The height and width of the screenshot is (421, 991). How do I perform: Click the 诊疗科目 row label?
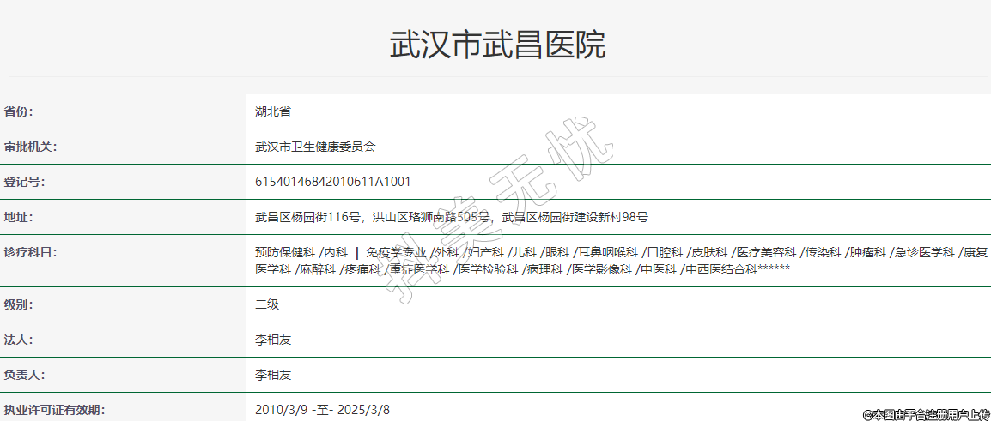pyautogui.click(x=30, y=252)
